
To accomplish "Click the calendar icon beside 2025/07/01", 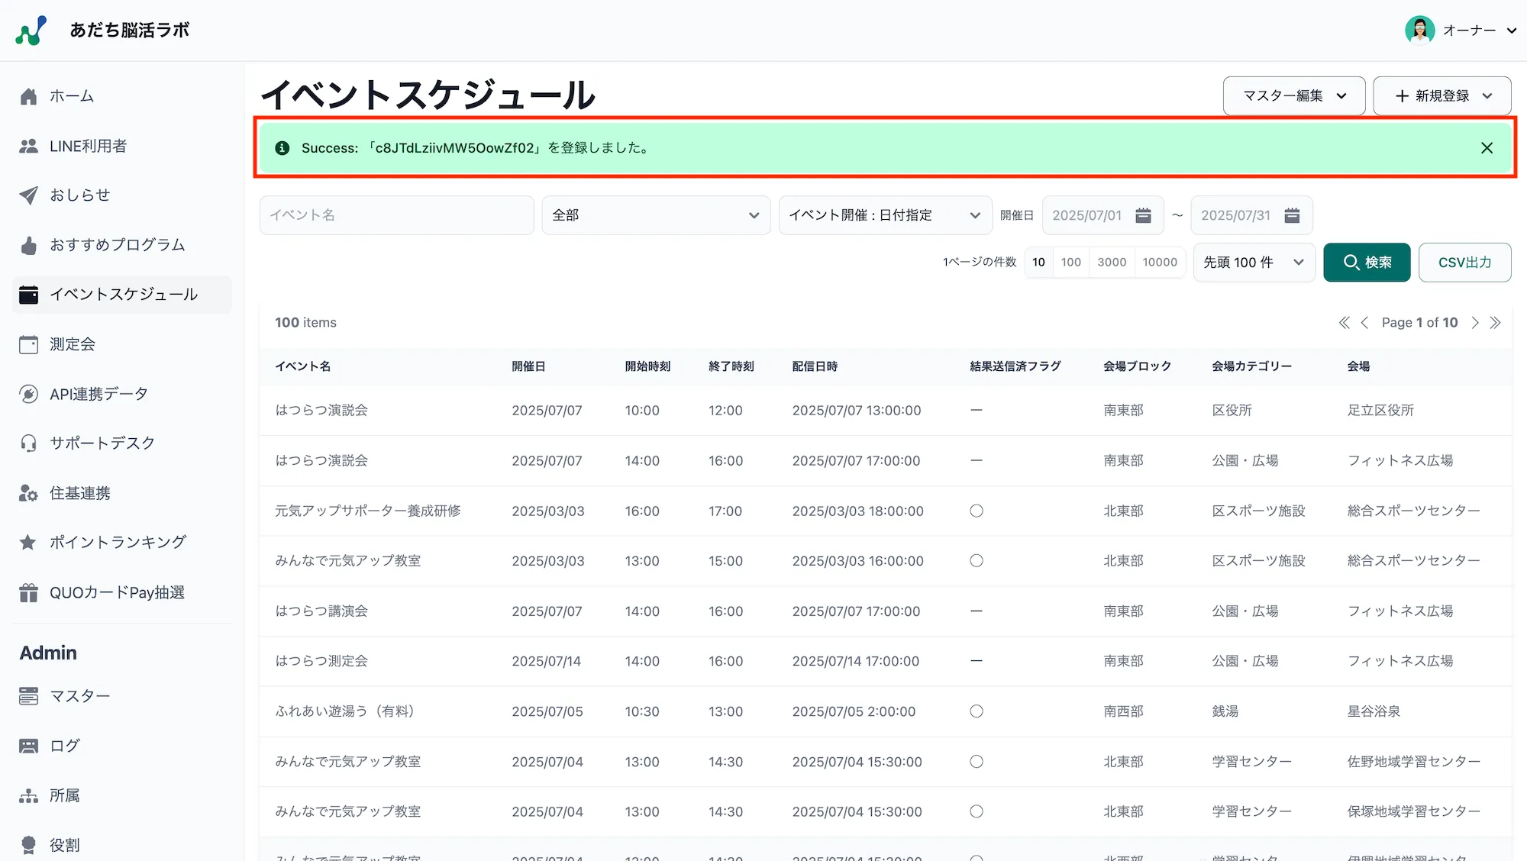I will tap(1142, 215).
